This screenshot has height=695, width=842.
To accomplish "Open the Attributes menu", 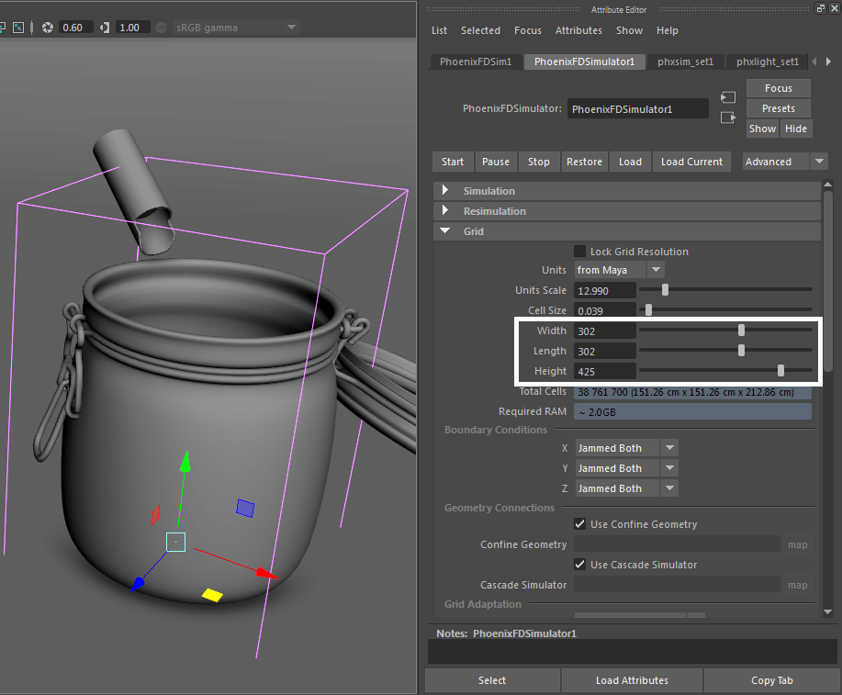I will pyautogui.click(x=578, y=30).
